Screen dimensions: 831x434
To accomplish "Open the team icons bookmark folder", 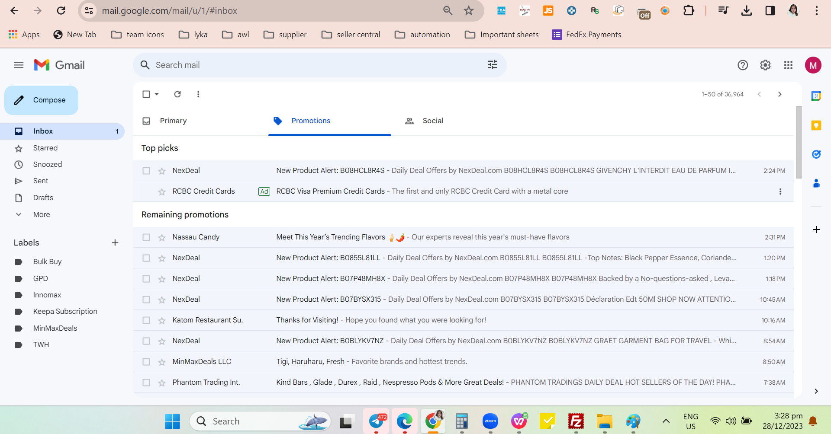I will click(x=138, y=35).
